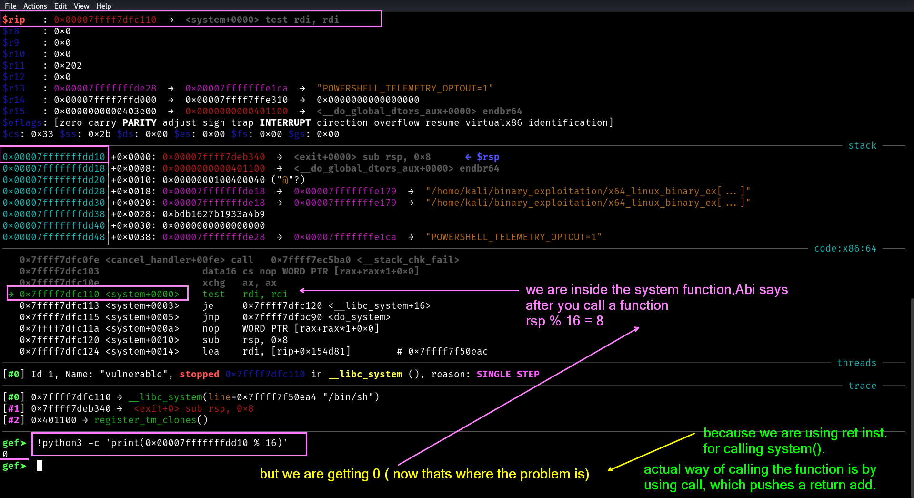
Task: Open the Actions menu
Action: coord(35,6)
